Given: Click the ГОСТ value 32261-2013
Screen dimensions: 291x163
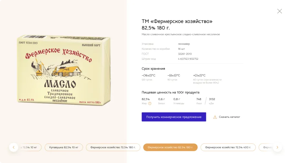Looking at the screenshot, I should pos(185,54).
